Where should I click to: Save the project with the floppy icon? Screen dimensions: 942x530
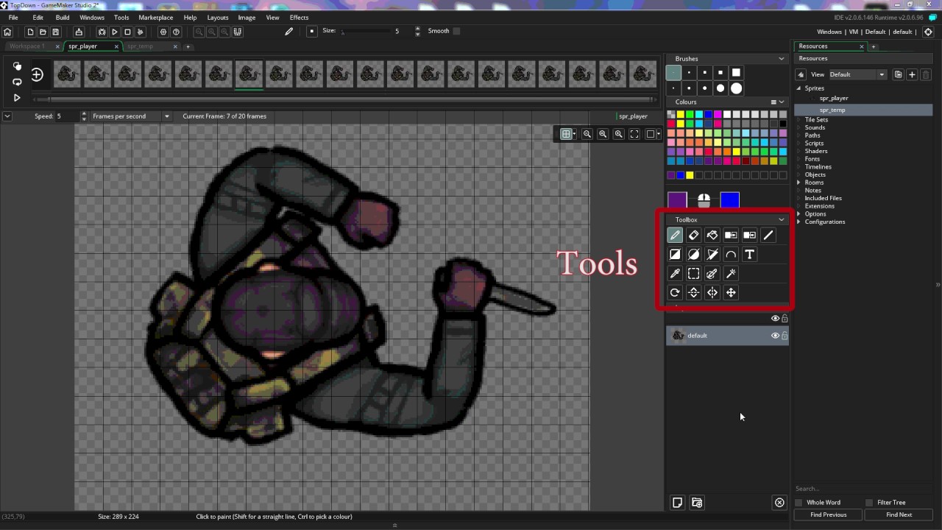(55, 32)
